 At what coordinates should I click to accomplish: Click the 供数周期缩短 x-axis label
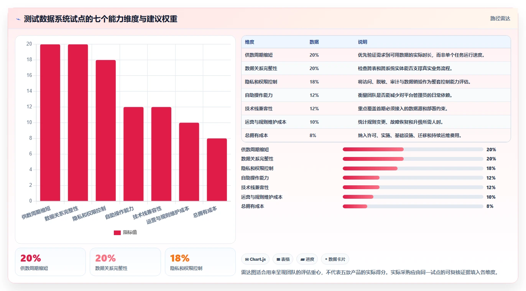coord(35,212)
